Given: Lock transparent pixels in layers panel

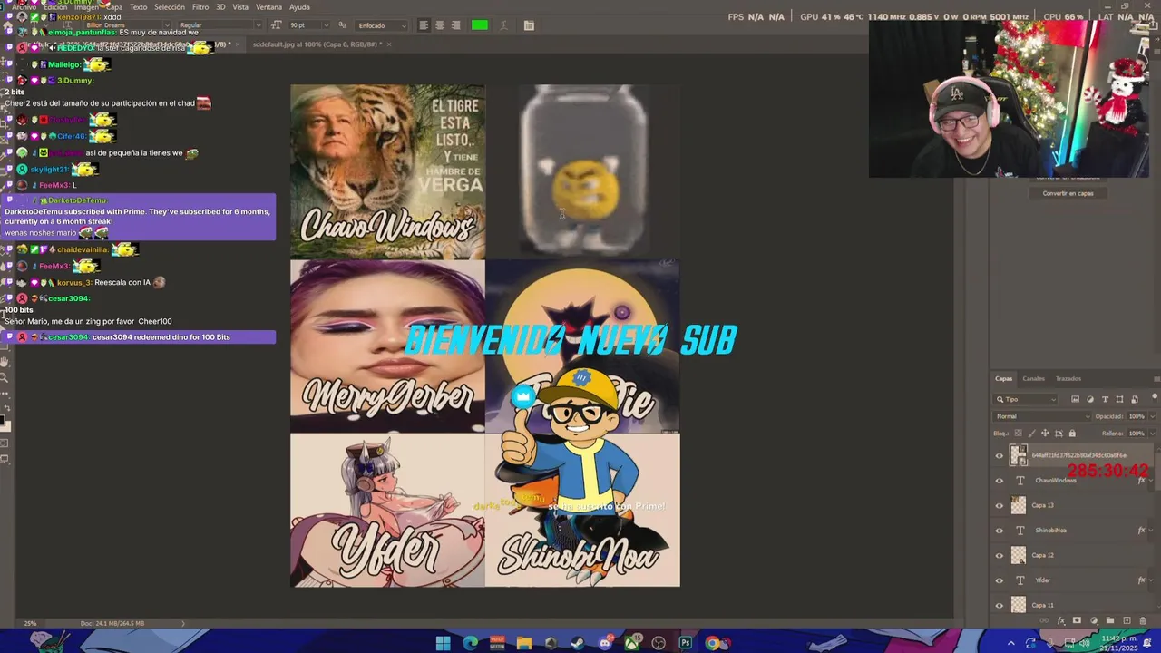Looking at the screenshot, I should click(x=1017, y=434).
